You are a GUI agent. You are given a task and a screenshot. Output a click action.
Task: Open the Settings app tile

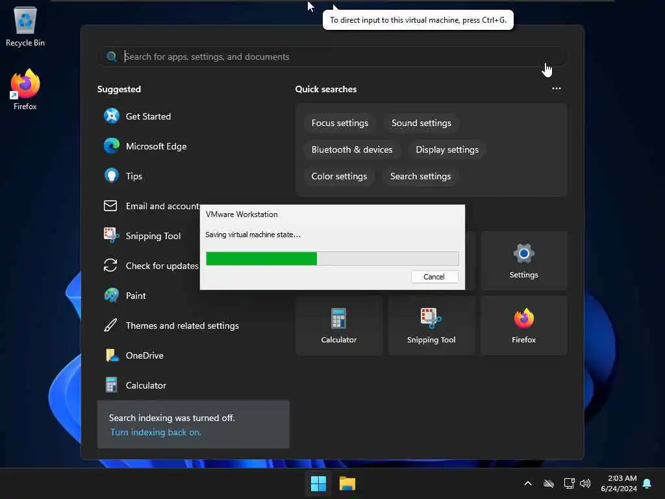pos(524,261)
